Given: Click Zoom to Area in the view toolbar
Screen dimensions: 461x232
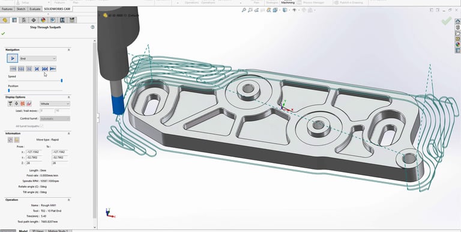Looking at the screenshot, I should [250, 10].
